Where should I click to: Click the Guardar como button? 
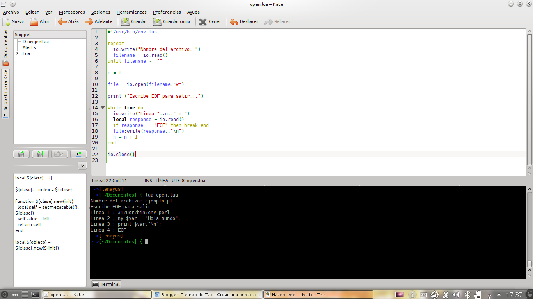pos(172,21)
